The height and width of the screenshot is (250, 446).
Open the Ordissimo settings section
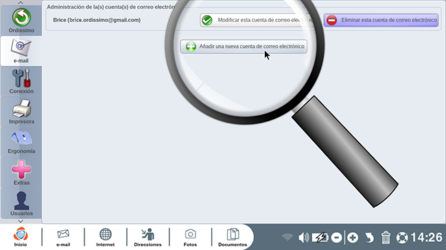click(x=21, y=21)
